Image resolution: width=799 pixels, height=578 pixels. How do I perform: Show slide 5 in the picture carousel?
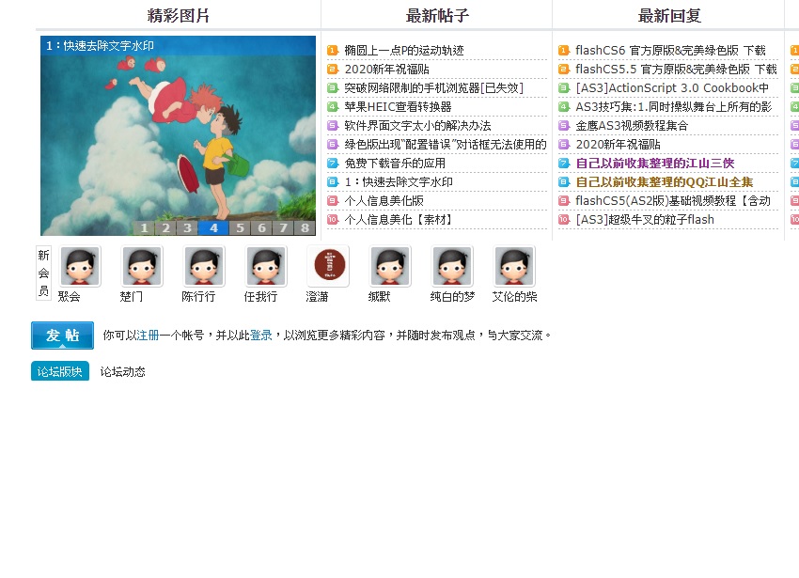click(x=240, y=227)
